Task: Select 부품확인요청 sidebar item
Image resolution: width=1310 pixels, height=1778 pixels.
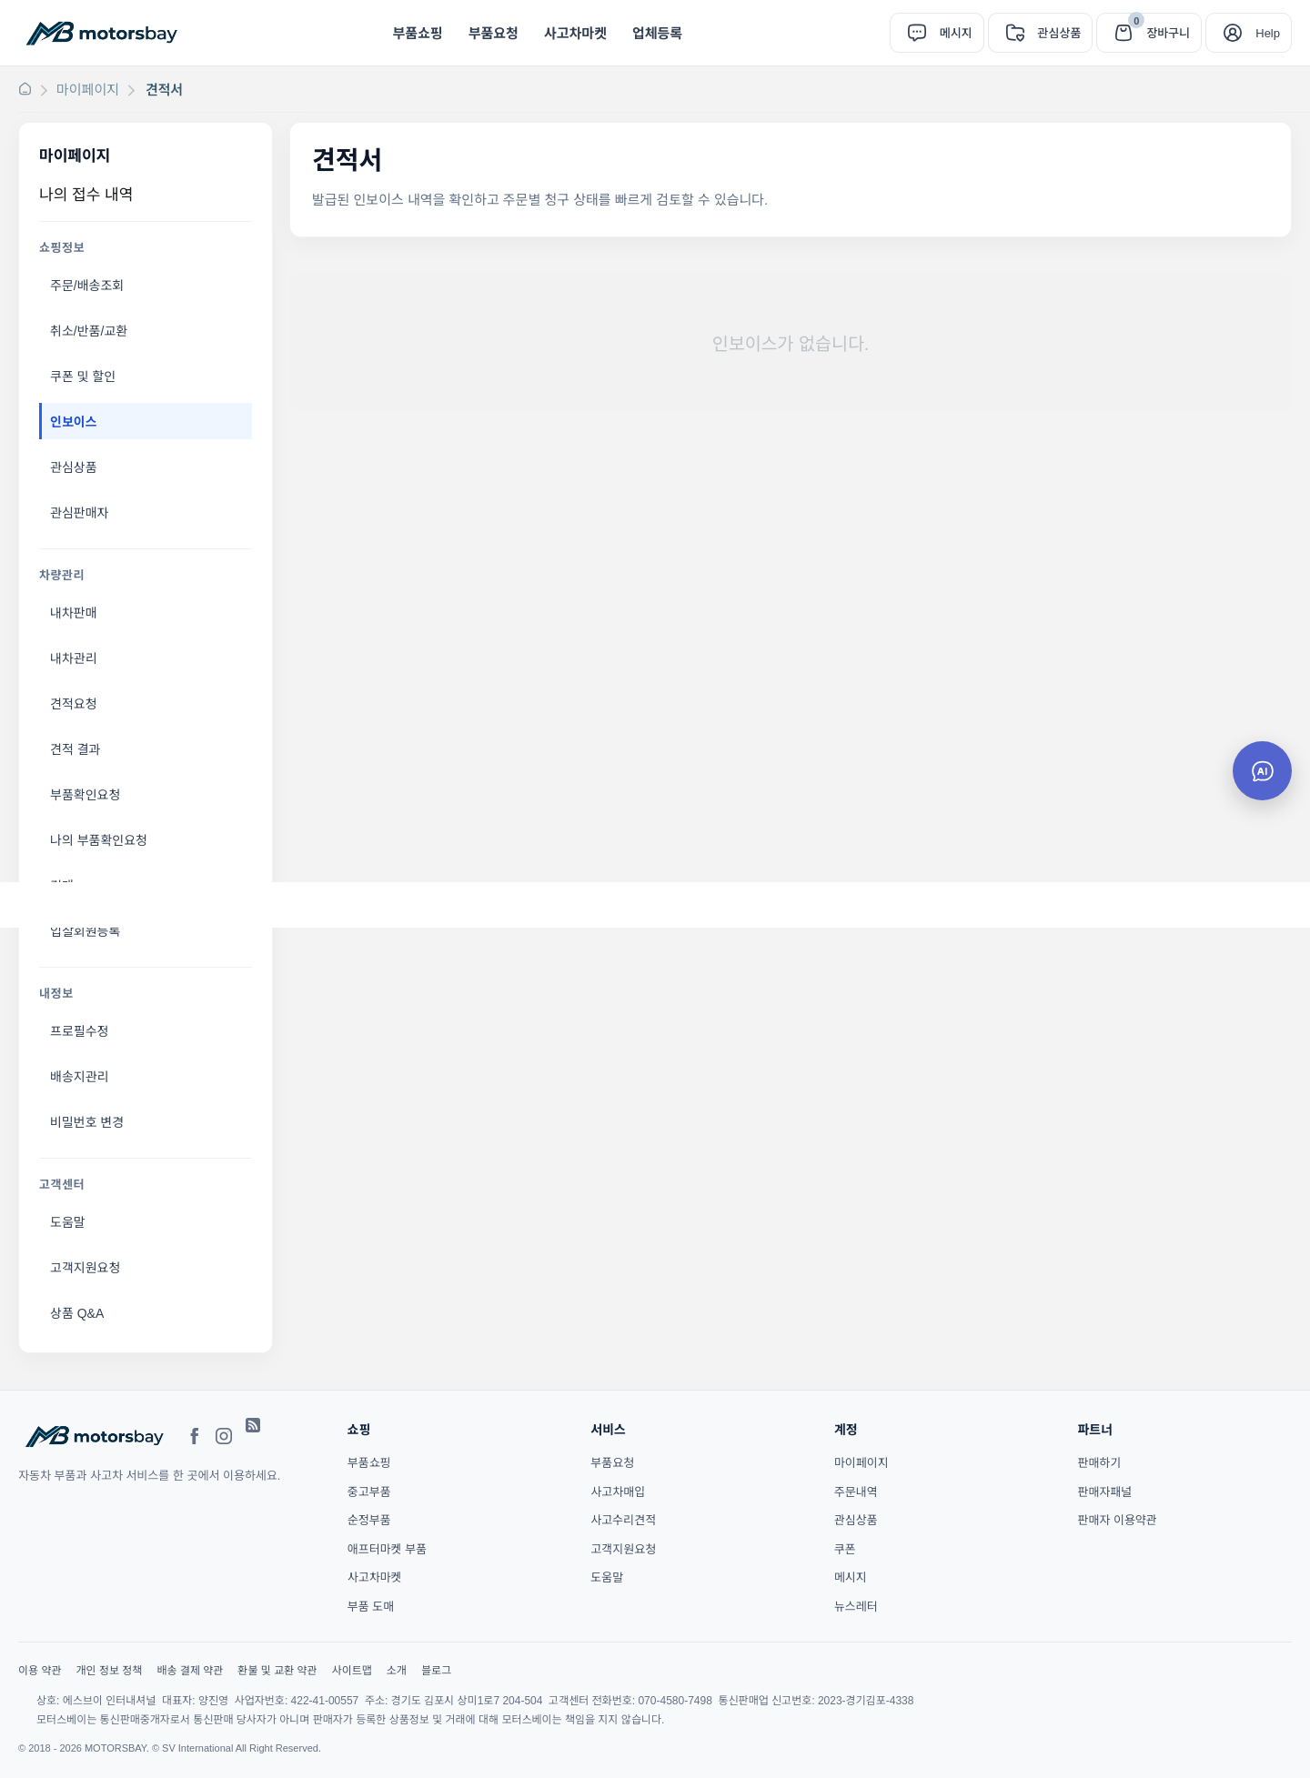Action: pos(146,794)
